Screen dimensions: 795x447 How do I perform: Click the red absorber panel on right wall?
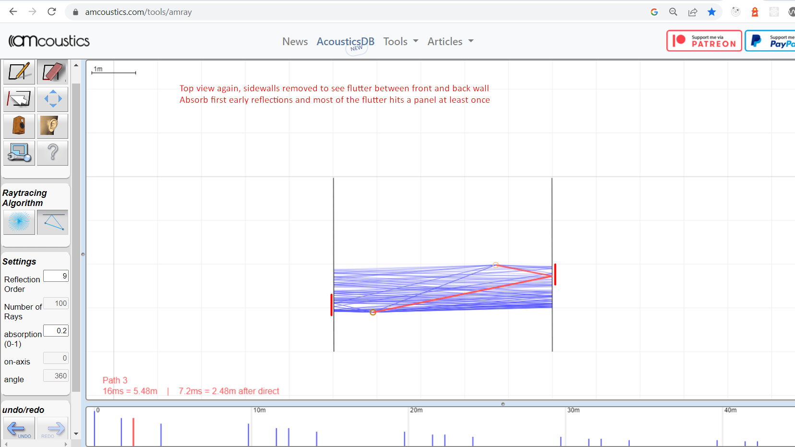(555, 275)
